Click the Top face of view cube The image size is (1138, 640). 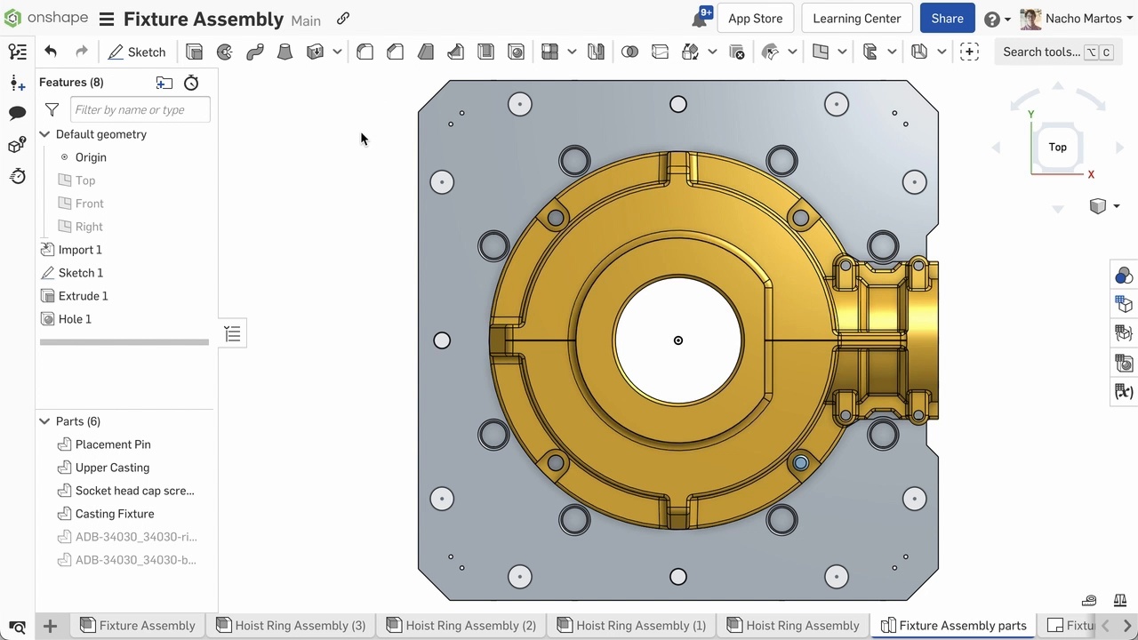1057,148
